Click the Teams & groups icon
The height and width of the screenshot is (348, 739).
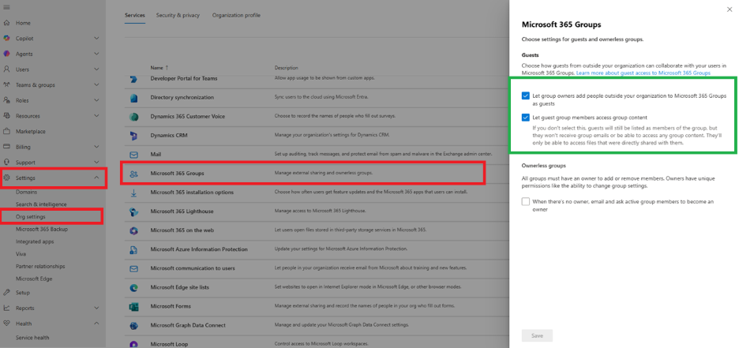click(x=6, y=85)
